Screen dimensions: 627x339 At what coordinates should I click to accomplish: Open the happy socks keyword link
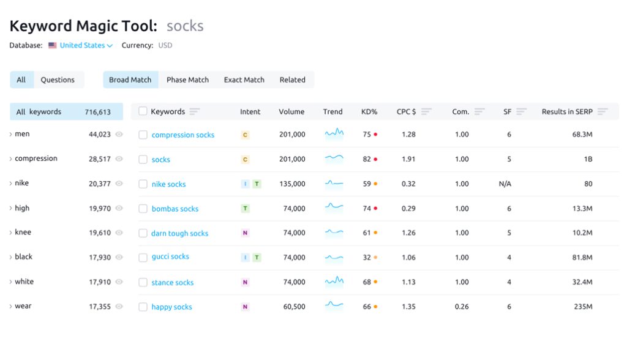[x=171, y=307]
